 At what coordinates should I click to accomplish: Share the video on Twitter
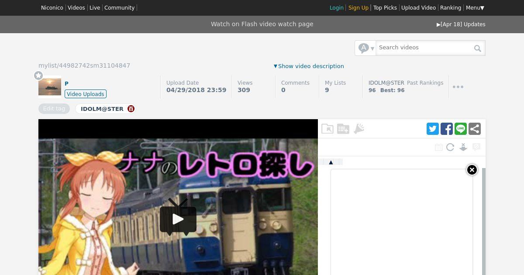click(433, 129)
